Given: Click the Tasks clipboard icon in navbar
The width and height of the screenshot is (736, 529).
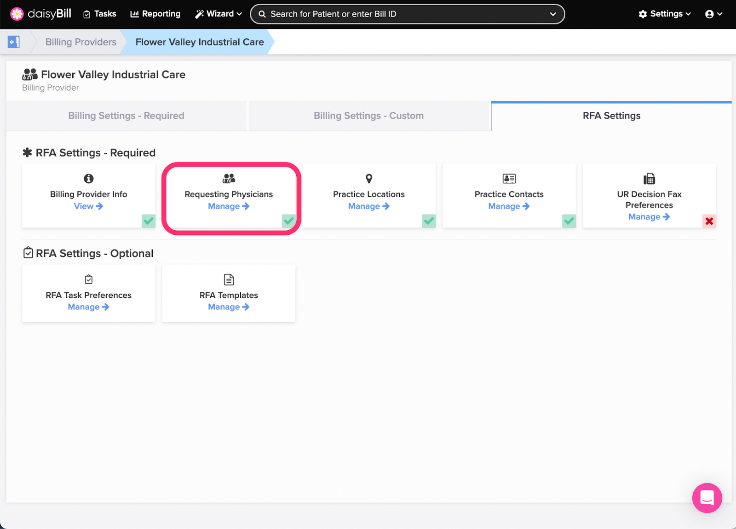Looking at the screenshot, I should click(86, 14).
